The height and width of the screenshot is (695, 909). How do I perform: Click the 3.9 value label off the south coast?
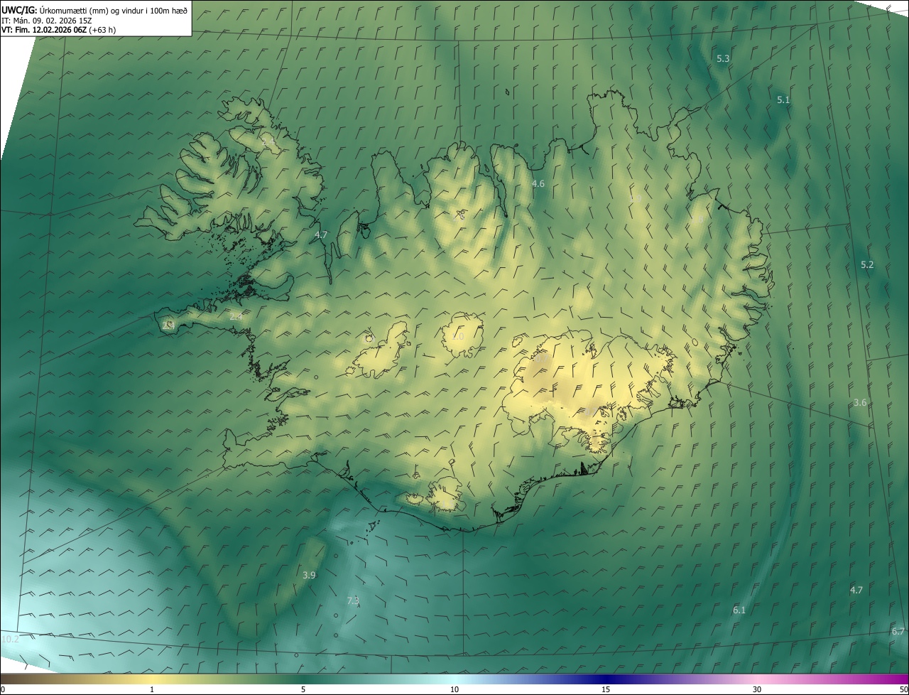click(x=309, y=575)
